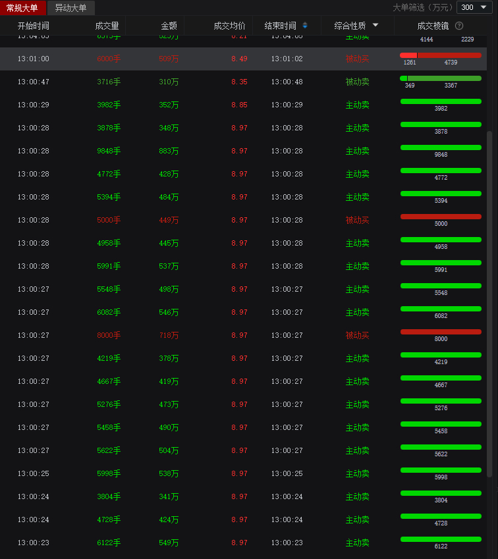This screenshot has width=498, height=559.
Task: Click the 成交均价 column header
Action: [229, 26]
